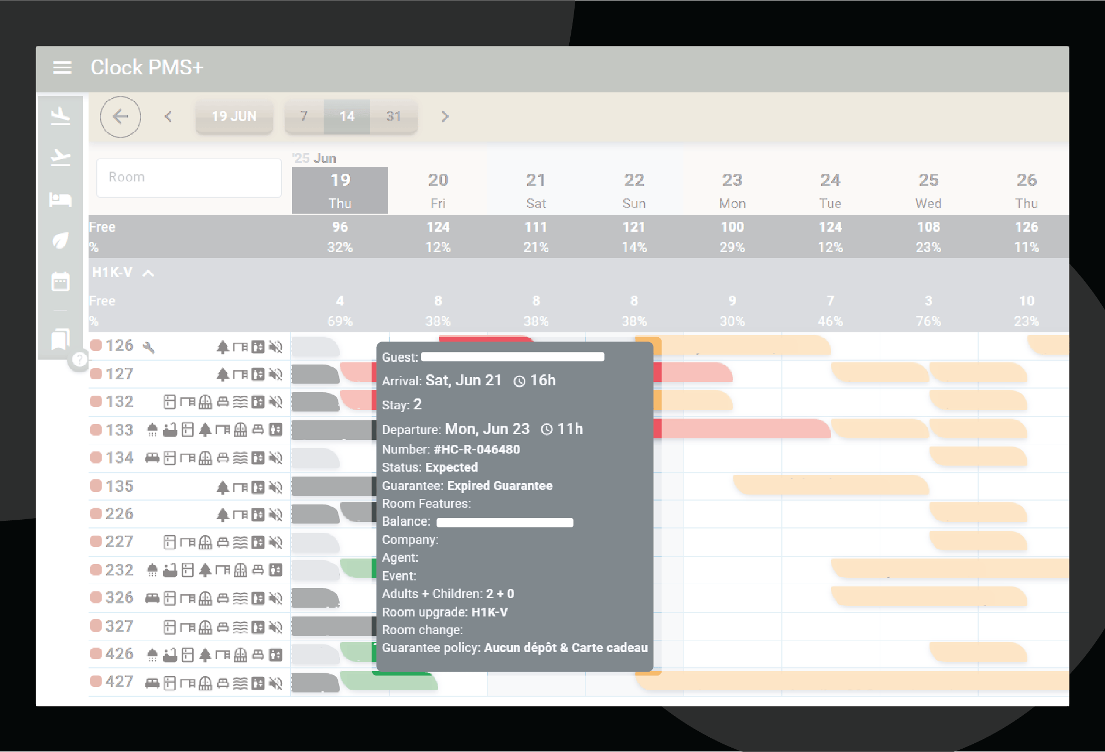Switch to 31 day view
1105x752 pixels.
pyautogui.click(x=394, y=116)
